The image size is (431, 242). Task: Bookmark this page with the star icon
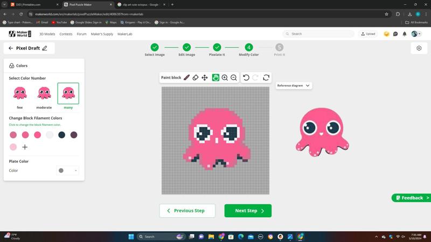(x=386, y=14)
